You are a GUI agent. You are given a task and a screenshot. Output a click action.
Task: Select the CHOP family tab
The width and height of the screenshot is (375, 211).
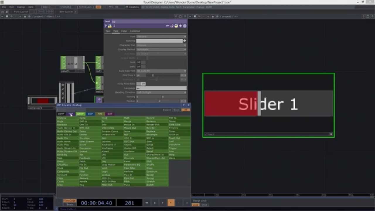tap(80, 114)
